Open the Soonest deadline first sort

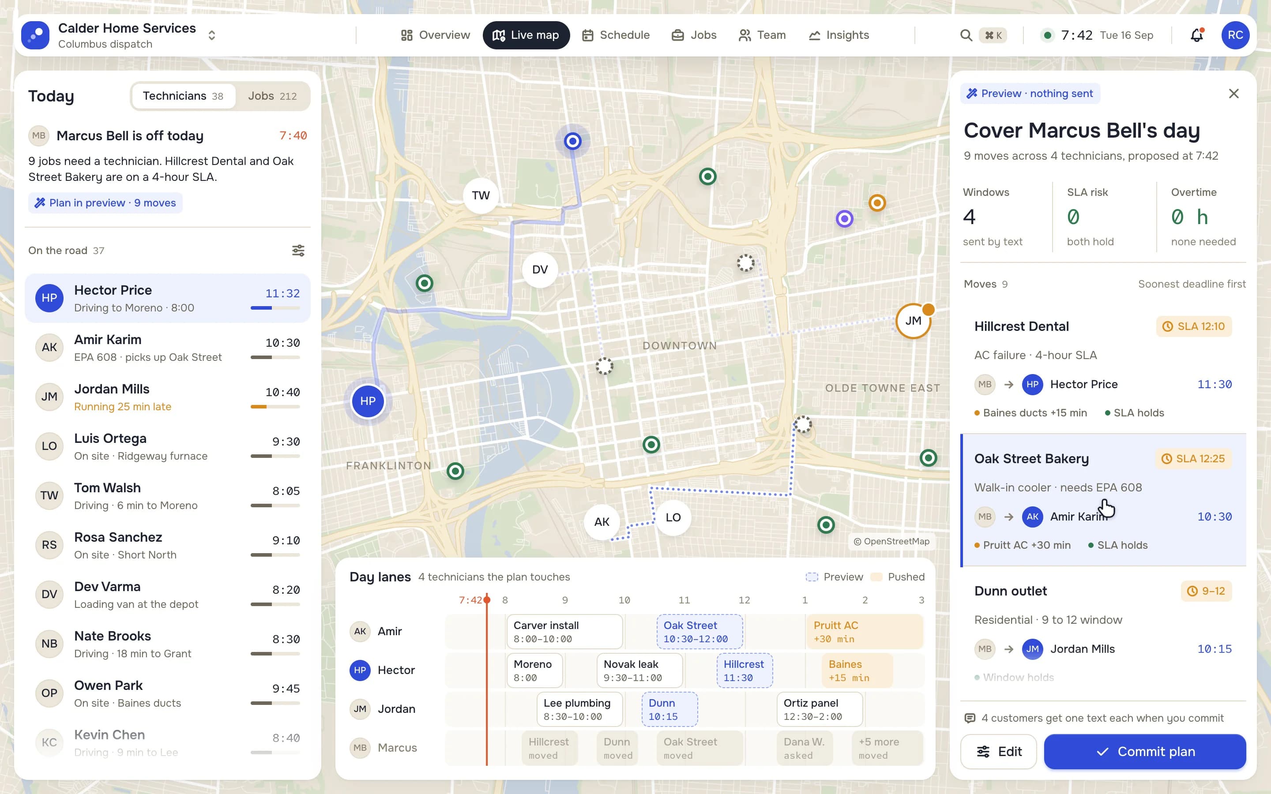[x=1192, y=284]
